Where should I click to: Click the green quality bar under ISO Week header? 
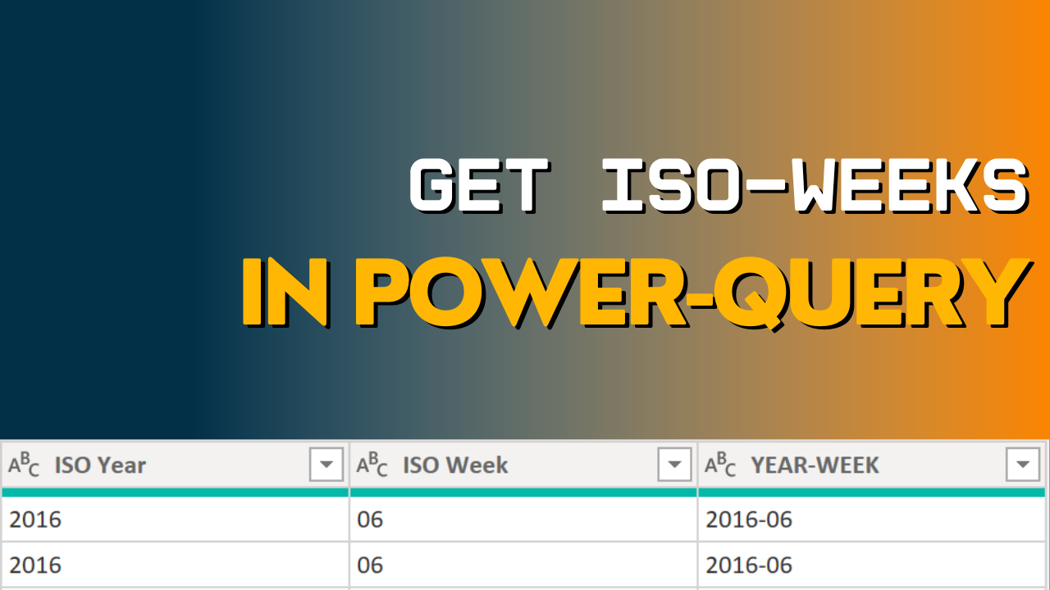[x=523, y=491]
